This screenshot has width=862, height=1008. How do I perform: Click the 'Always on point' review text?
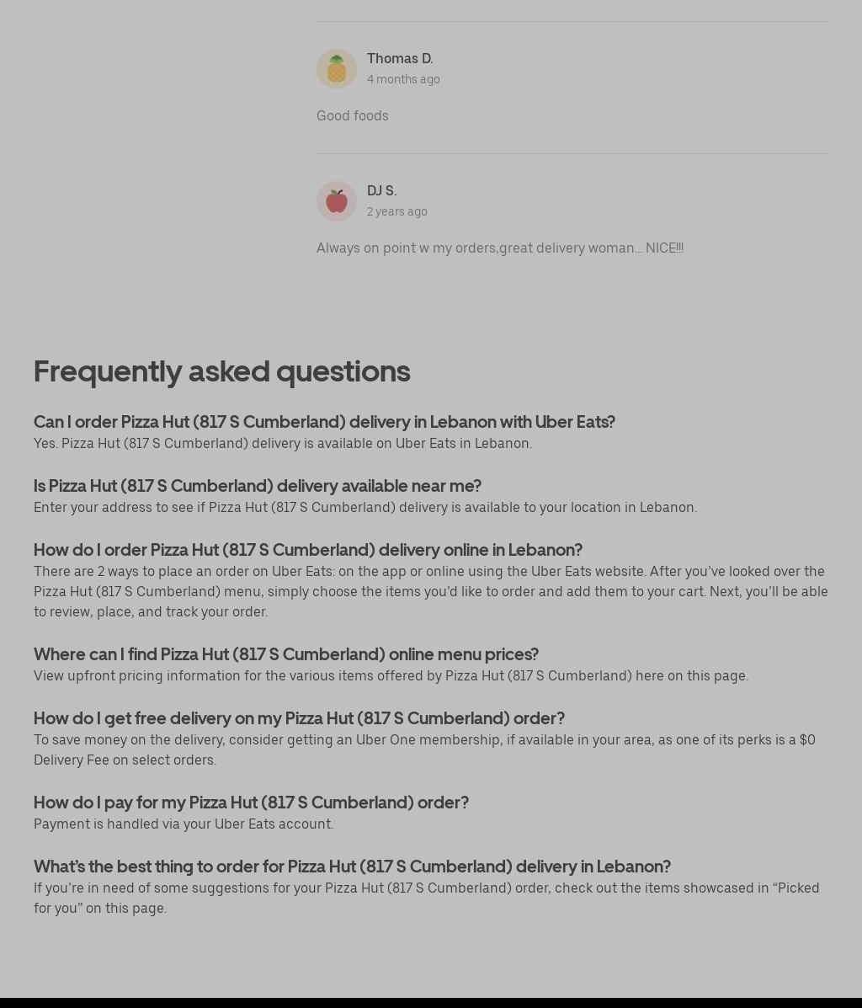[499, 248]
